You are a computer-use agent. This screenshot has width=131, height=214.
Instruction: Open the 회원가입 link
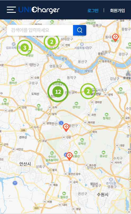[117, 11]
